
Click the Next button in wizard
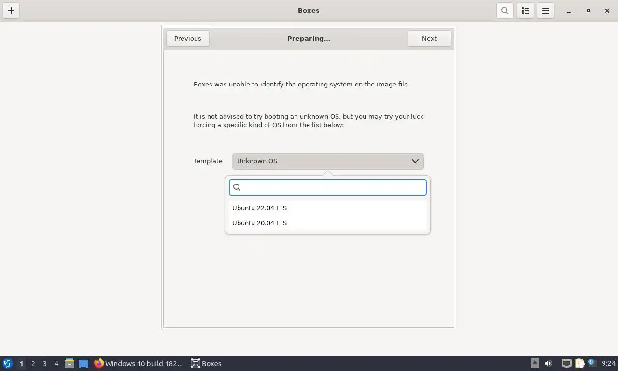tap(429, 39)
